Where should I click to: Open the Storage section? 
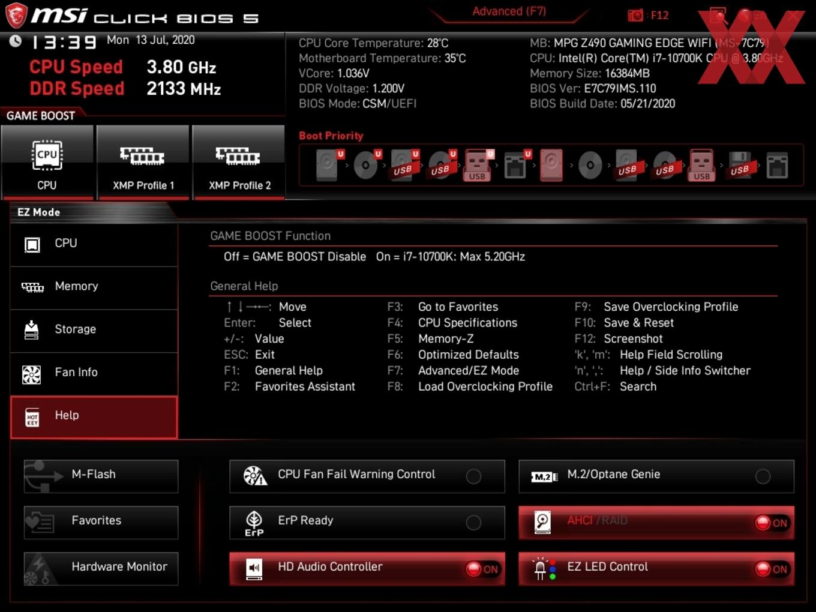tap(94, 331)
